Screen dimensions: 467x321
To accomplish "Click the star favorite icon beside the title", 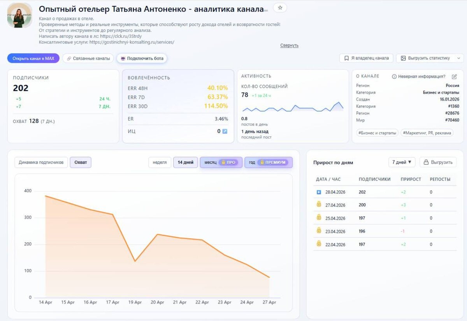I will pos(280,8).
